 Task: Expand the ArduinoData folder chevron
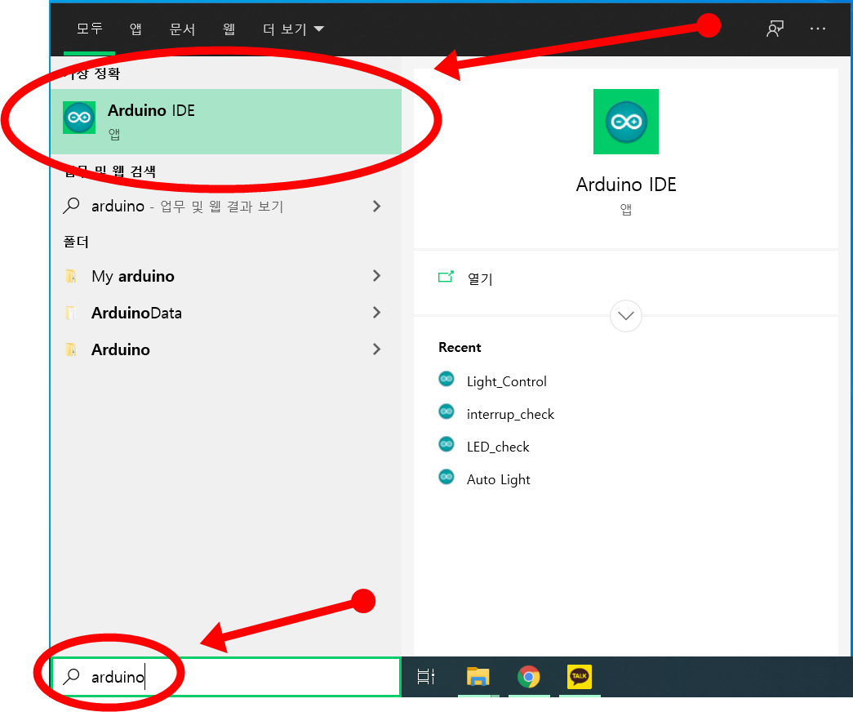click(376, 313)
